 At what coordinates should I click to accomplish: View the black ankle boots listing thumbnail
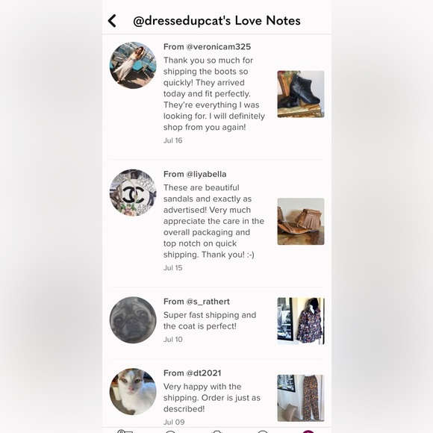pos(301,94)
